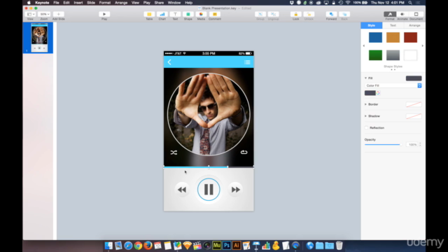This screenshot has width=448, height=252.
Task: Click the Group toolbar icon
Action: [x=260, y=14]
